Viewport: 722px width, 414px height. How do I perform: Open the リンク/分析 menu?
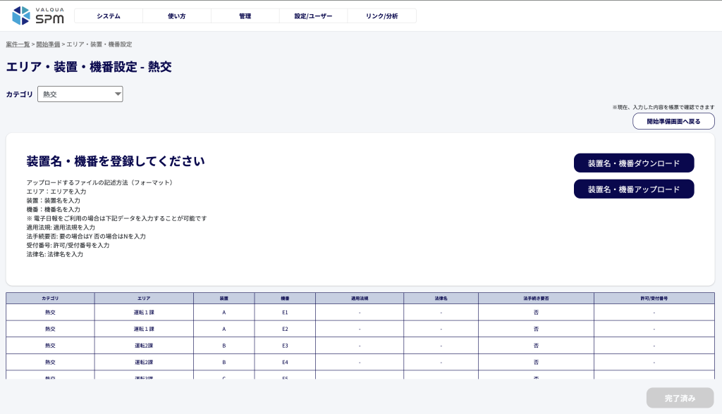381,16
